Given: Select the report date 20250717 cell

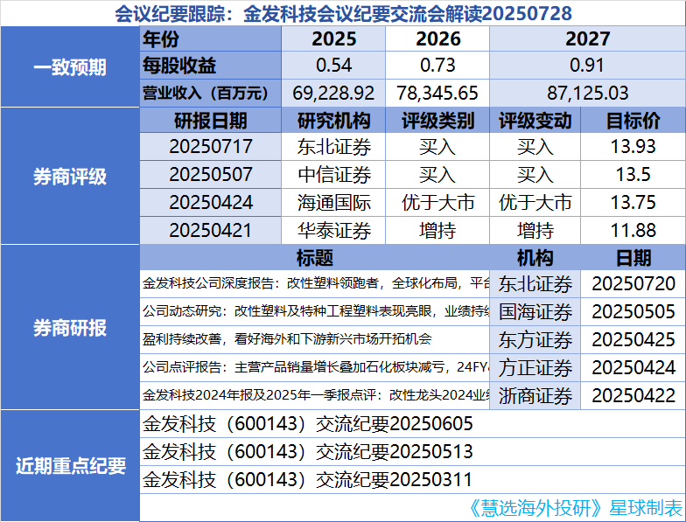Looking at the screenshot, I should click(210, 147).
